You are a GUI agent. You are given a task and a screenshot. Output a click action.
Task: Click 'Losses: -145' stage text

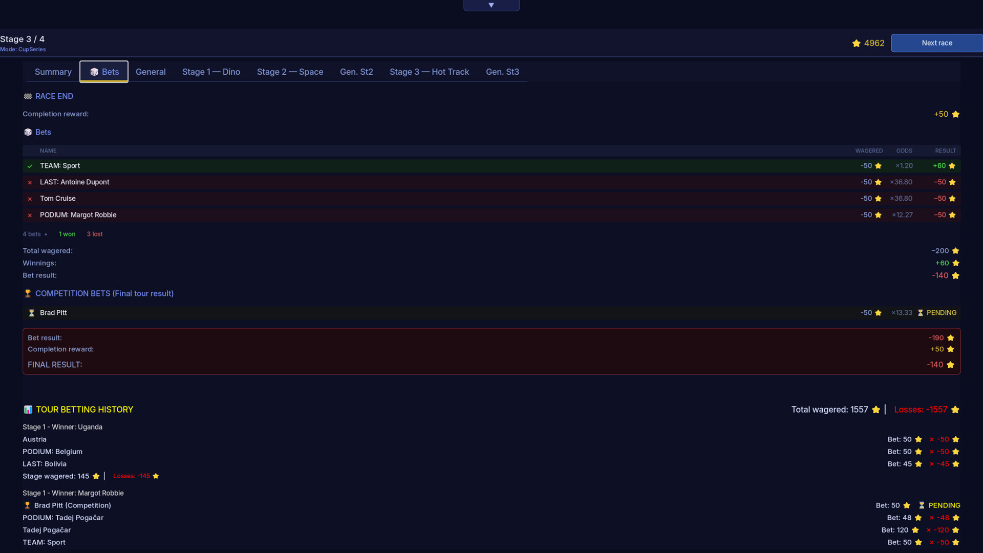132,476
